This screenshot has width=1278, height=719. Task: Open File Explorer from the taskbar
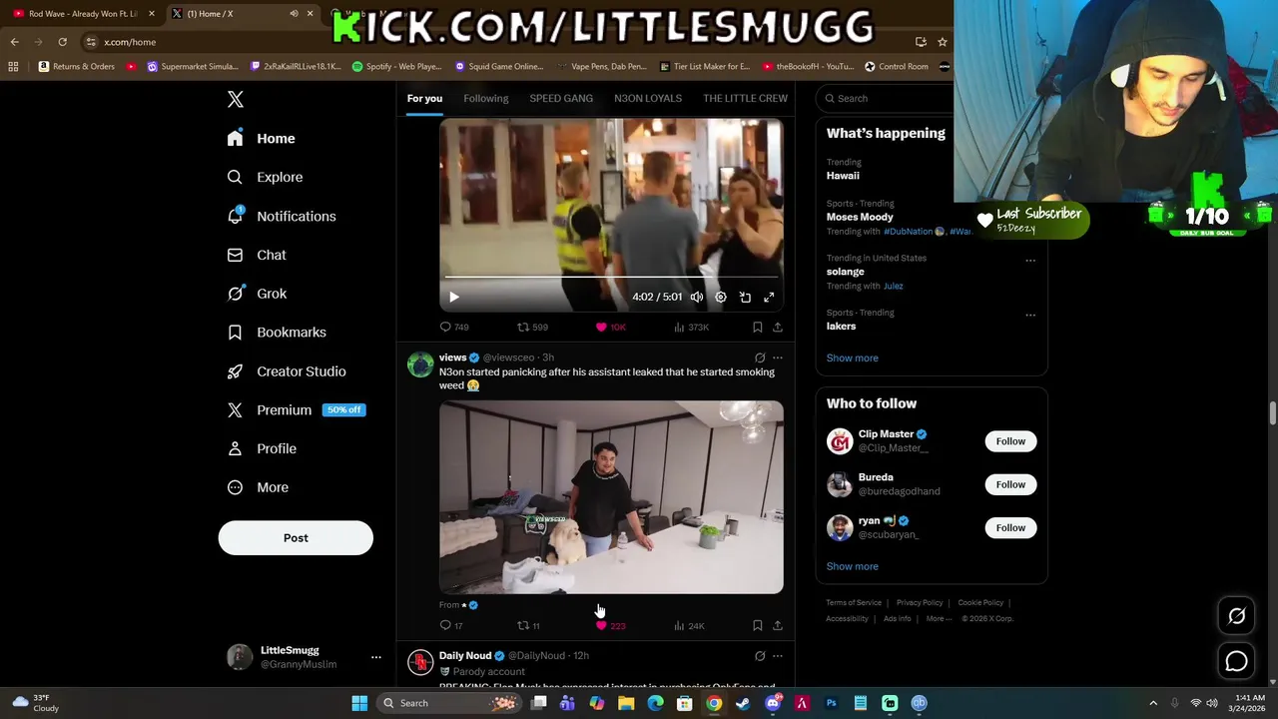click(626, 703)
